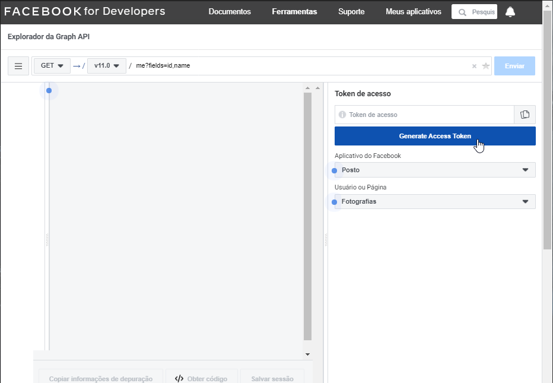Click the Usuário ou Página label
Viewport: 553px width, 383px height.
point(360,187)
